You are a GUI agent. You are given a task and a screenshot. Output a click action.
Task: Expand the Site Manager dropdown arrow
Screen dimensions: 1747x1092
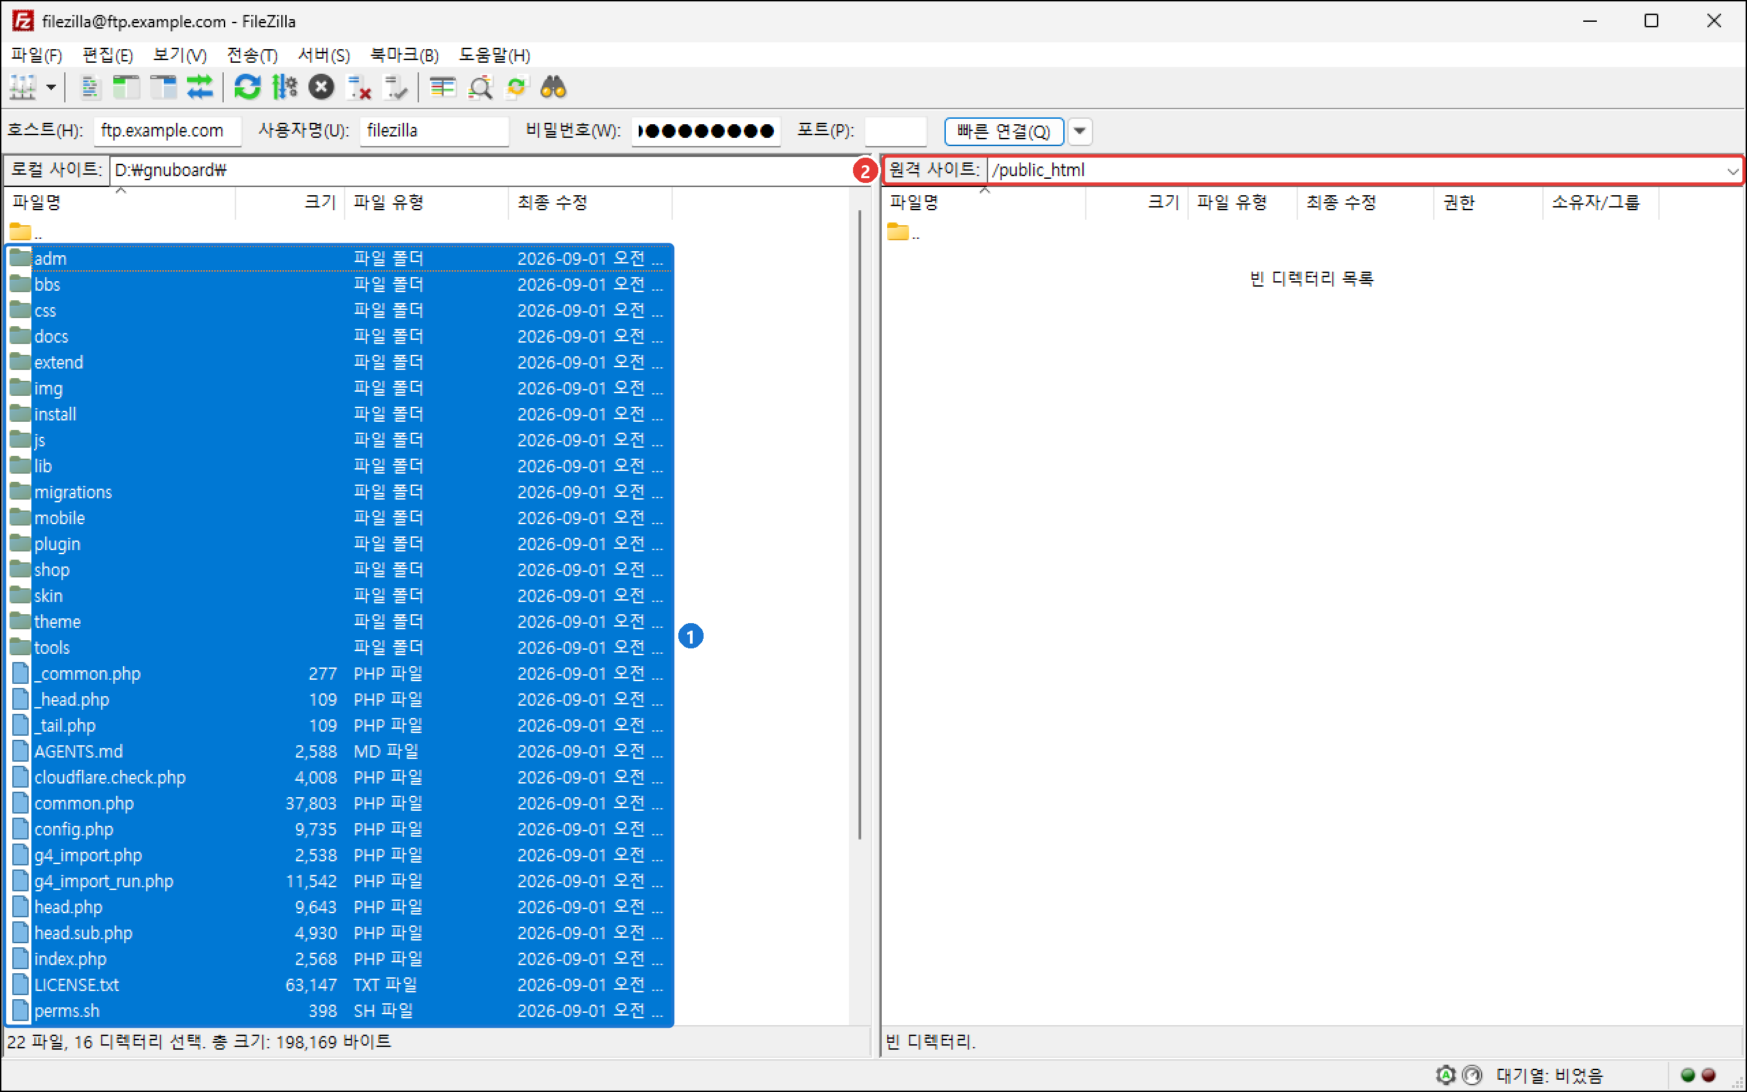click(51, 88)
